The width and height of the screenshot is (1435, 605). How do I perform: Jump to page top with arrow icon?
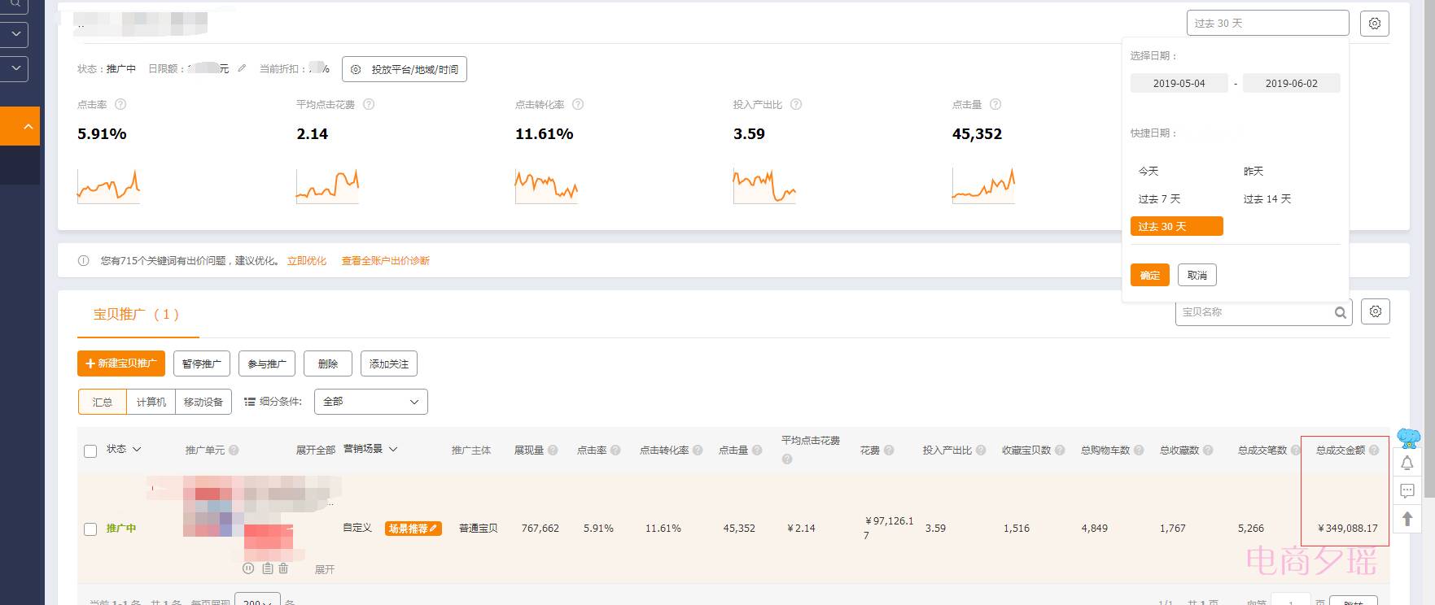1407,519
